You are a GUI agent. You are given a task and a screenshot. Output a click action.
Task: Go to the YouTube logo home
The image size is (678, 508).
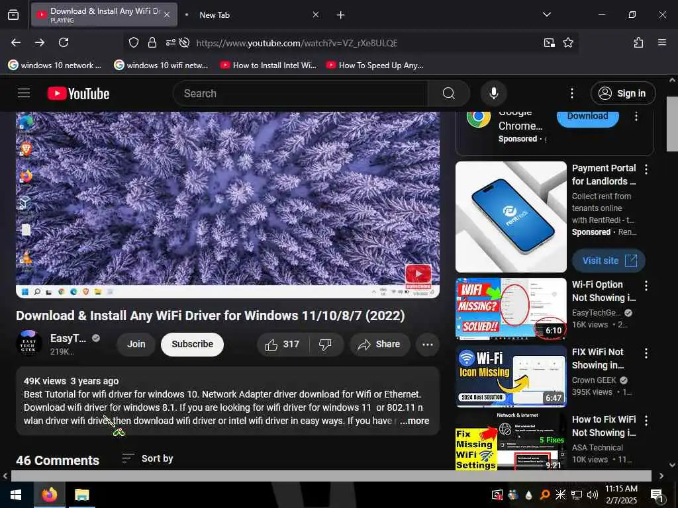[78, 93]
